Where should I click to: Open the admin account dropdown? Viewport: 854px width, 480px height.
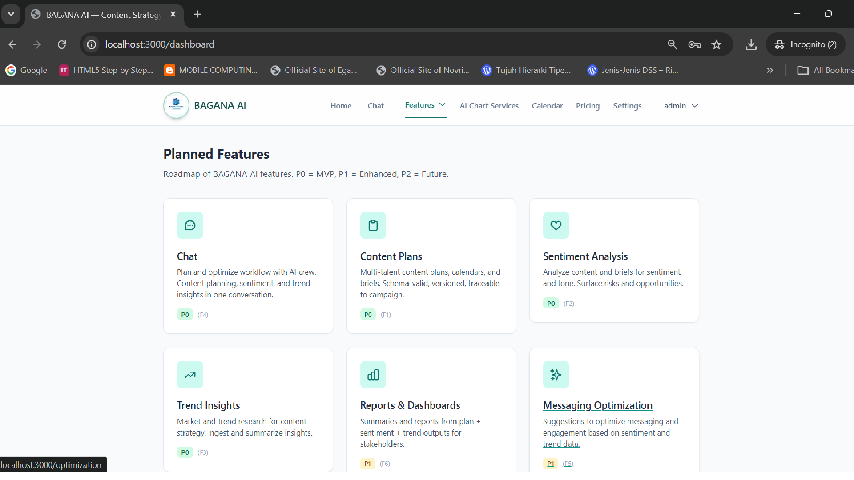(x=681, y=105)
